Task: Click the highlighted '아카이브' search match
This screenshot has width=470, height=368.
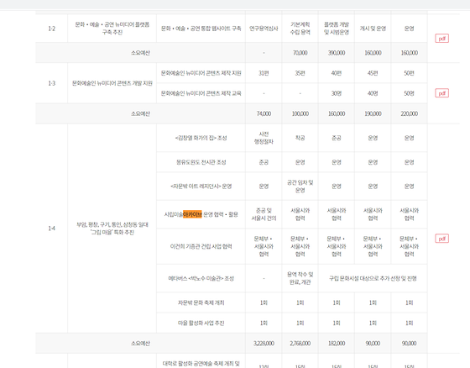Action: (x=192, y=214)
